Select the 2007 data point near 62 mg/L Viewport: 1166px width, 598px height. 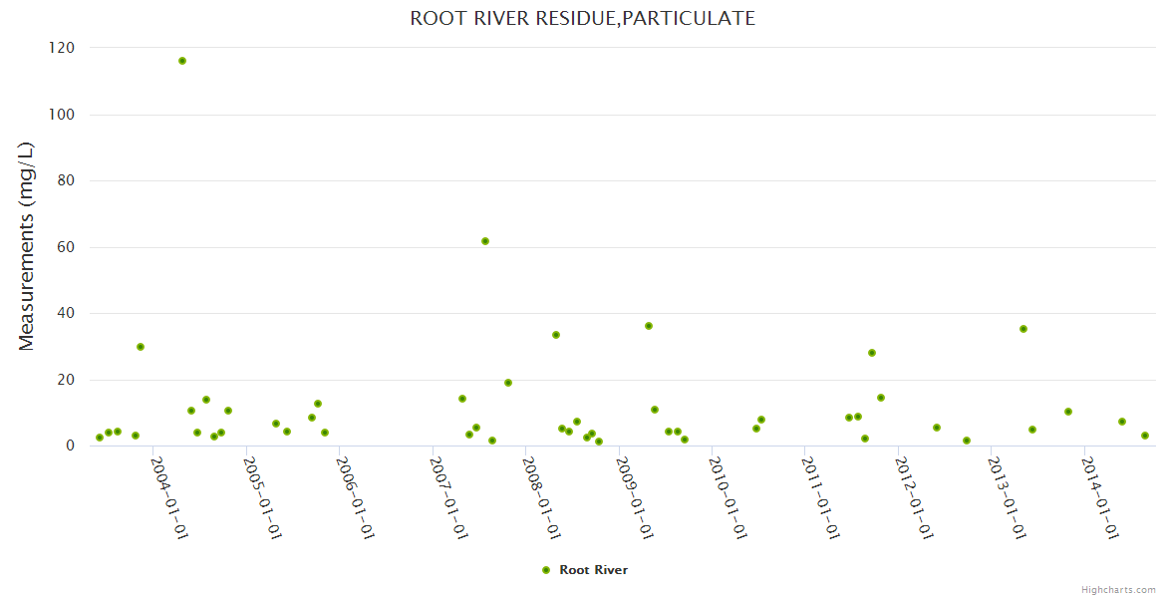(485, 241)
